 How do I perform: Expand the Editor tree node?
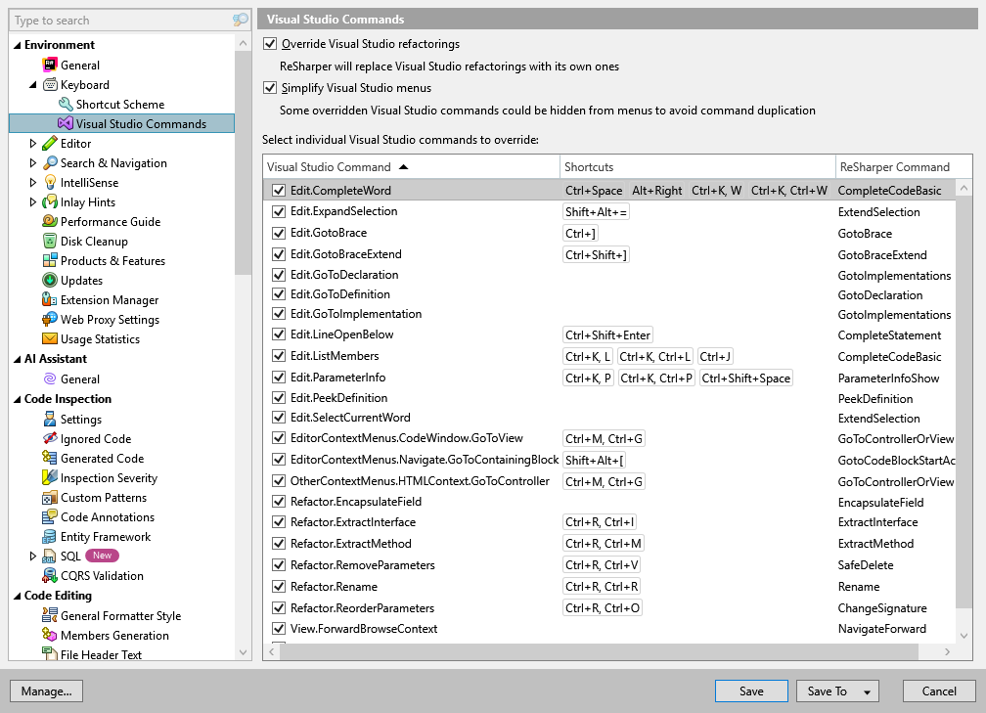point(31,143)
